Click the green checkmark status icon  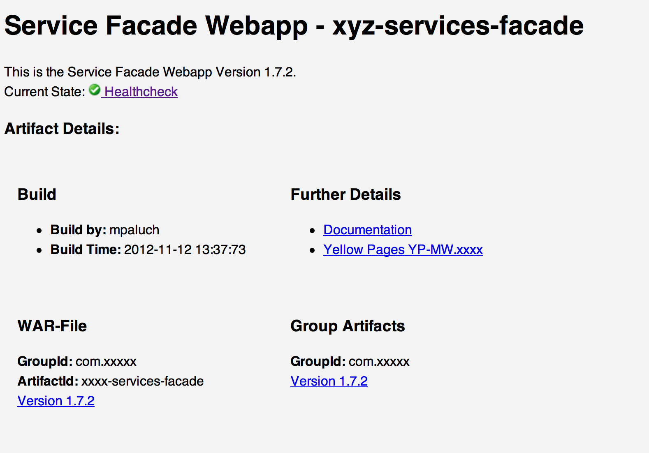(x=95, y=90)
